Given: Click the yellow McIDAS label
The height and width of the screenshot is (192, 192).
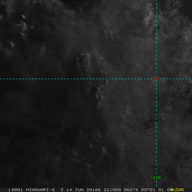Looking at the screenshot, I should click(x=177, y=190).
